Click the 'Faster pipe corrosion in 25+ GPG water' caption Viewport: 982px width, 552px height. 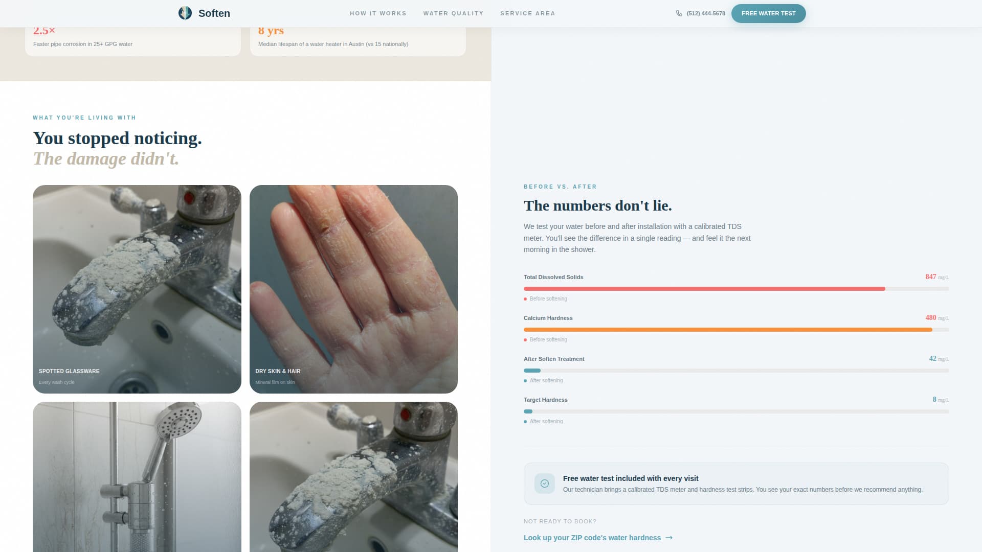[83, 44]
